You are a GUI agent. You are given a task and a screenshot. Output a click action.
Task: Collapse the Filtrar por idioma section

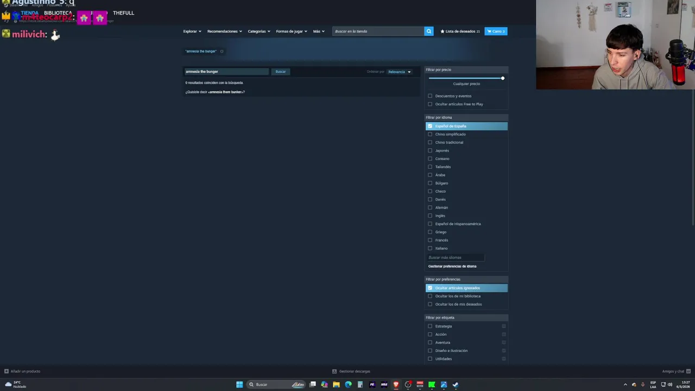click(x=466, y=117)
